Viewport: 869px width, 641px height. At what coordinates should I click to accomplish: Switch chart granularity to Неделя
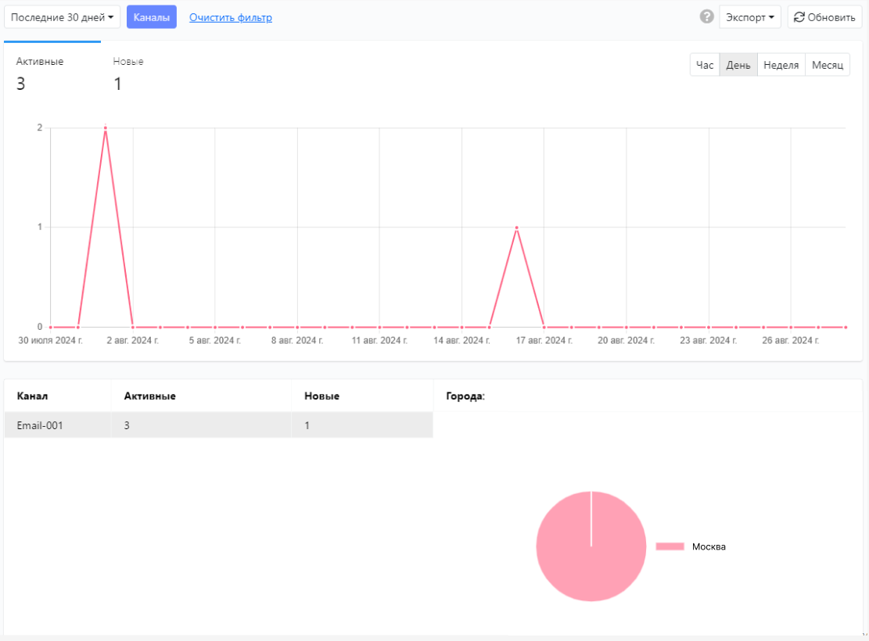[781, 65]
